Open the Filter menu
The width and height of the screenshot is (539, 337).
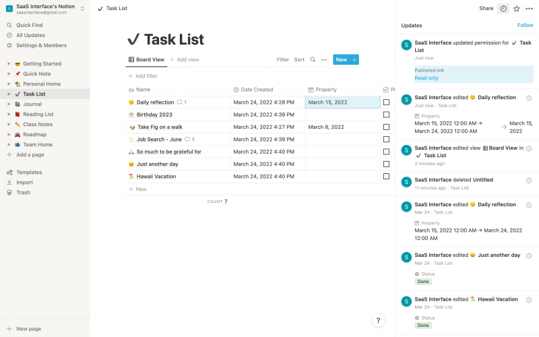(x=282, y=59)
